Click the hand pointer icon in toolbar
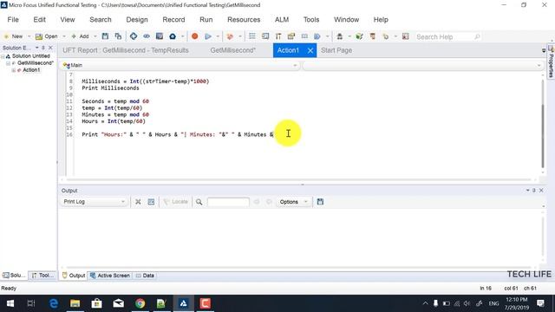The width and height of the screenshot is (555, 312). tap(385, 36)
